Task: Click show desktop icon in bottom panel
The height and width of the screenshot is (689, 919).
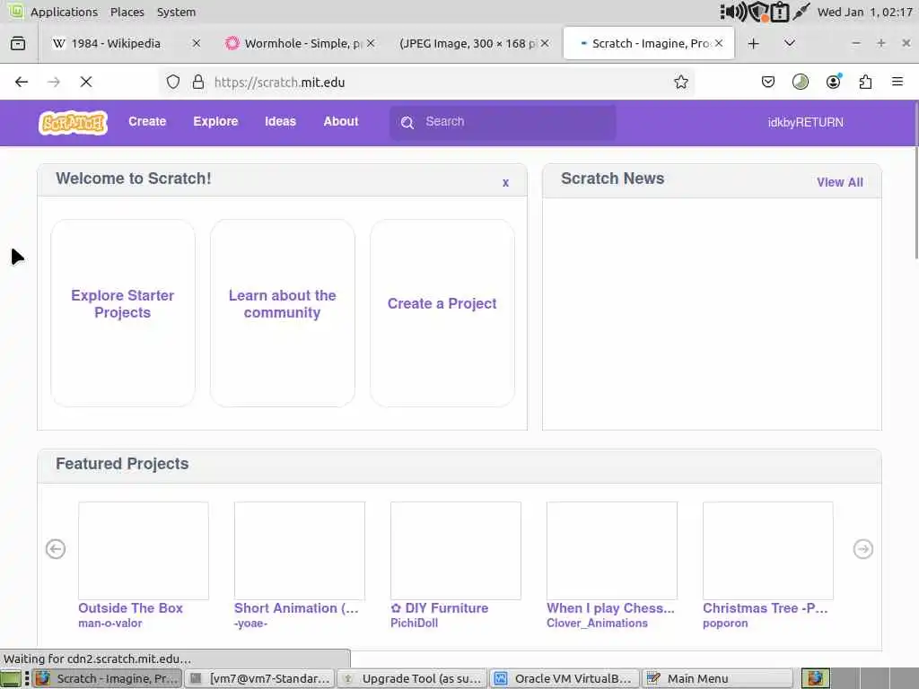Action: [x=11, y=678]
